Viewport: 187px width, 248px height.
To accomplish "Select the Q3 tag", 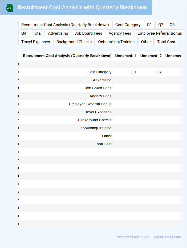I will click(x=172, y=25).
